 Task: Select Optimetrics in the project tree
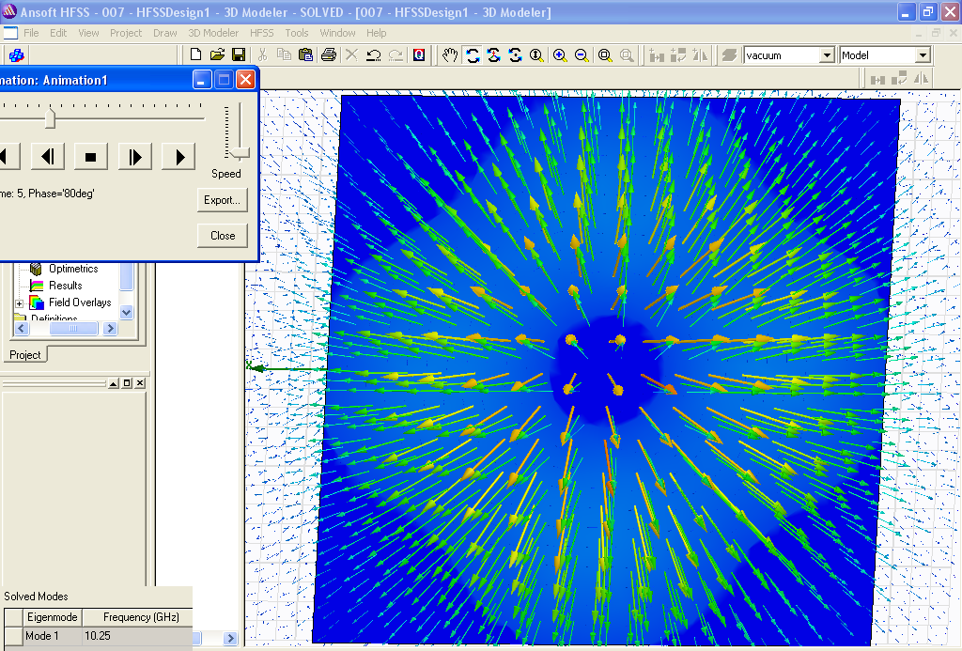[73, 269]
